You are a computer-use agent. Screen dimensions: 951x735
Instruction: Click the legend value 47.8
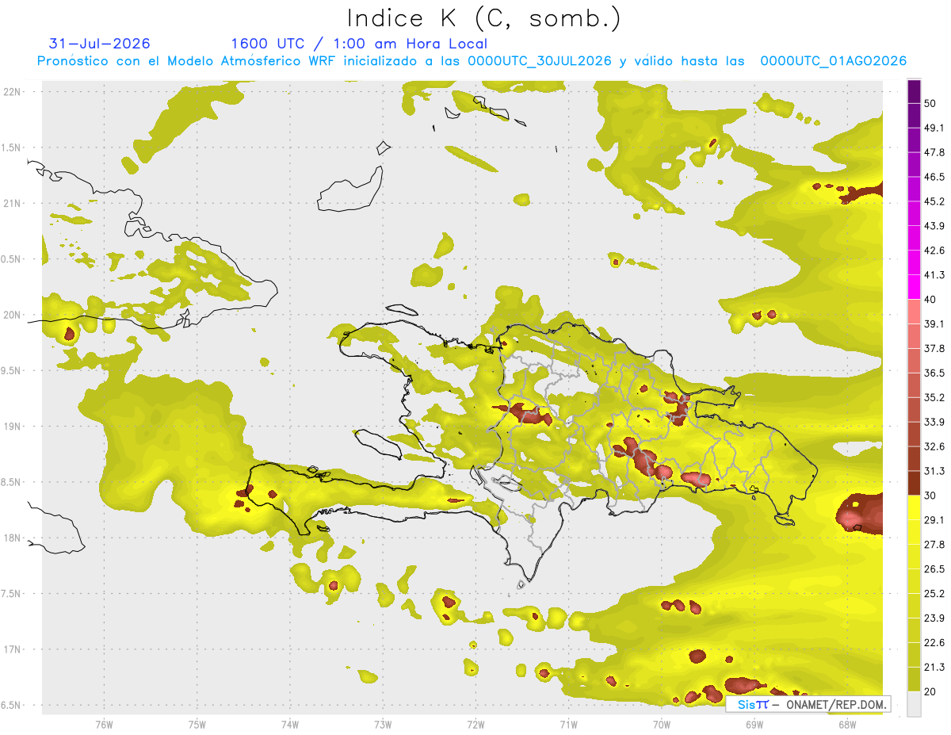point(934,152)
